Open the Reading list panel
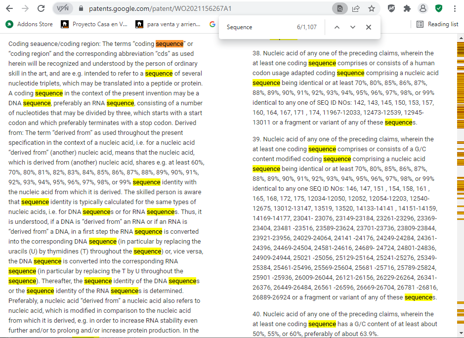 pyautogui.click(x=437, y=24)
